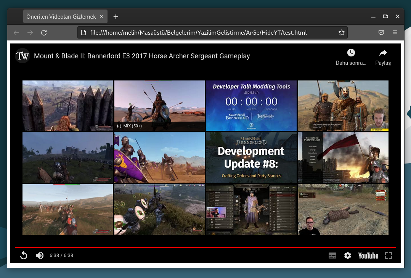411x278 pixels.
Task: Select the Önerilen Videoları Gizlemek tab
Action: click(x=65, y=16)
